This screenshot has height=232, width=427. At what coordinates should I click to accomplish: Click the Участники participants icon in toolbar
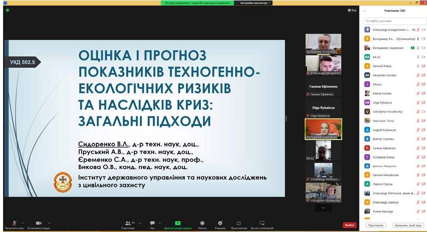128,223
